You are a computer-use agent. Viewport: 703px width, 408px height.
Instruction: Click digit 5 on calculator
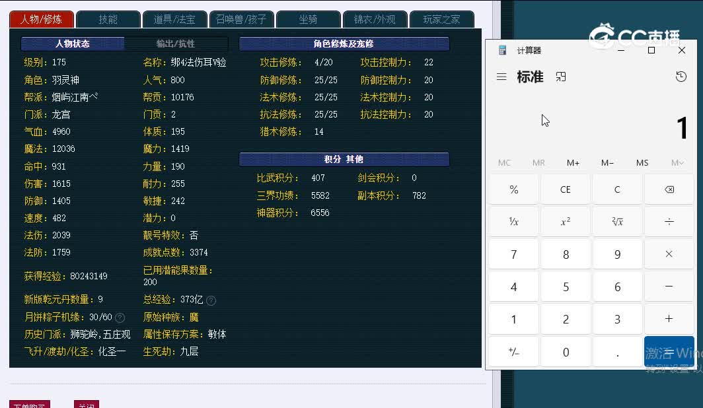click(566, 287)
